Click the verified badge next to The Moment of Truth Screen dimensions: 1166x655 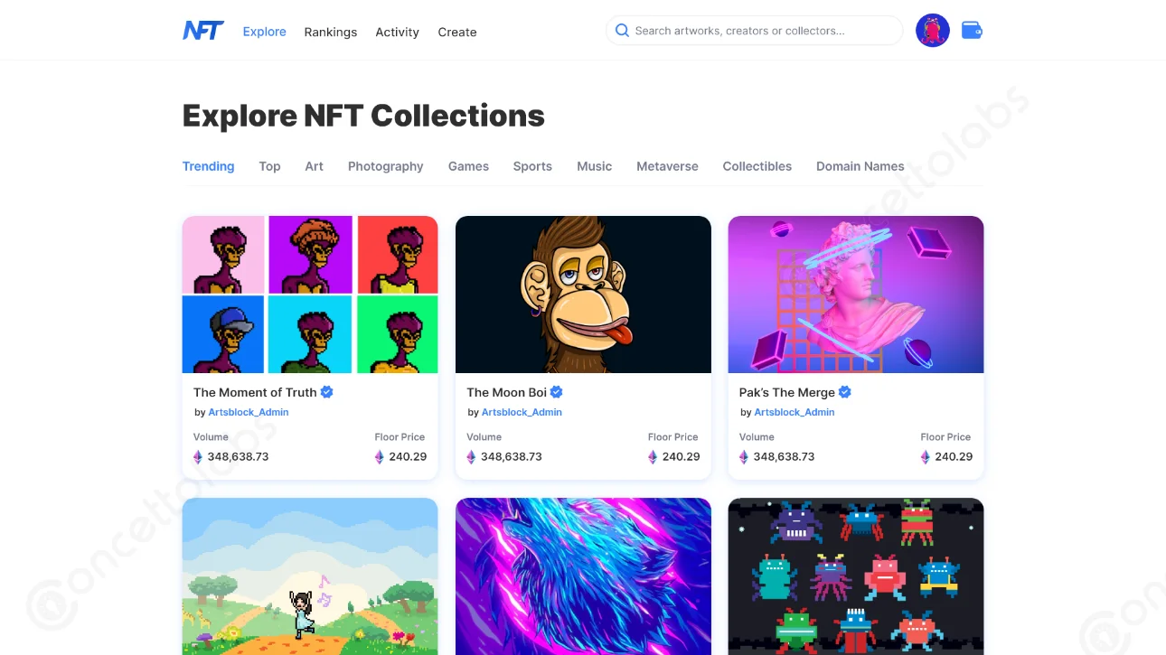pyautogui.click(x=326, y=392)
